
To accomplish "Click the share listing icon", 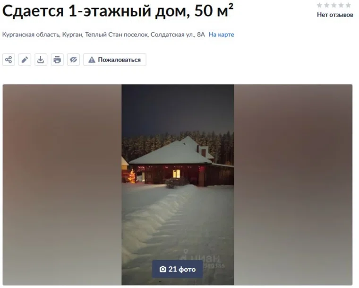I will click(x=9, y=60).
